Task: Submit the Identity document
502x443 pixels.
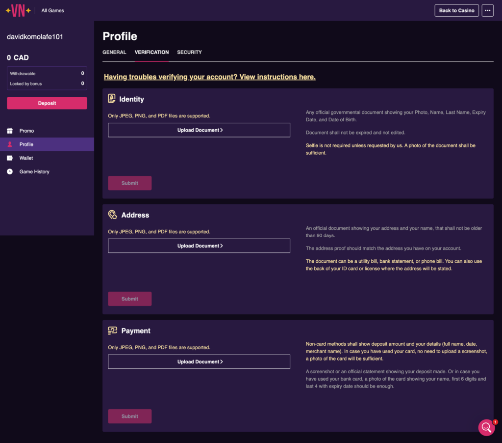Action: 129,183
